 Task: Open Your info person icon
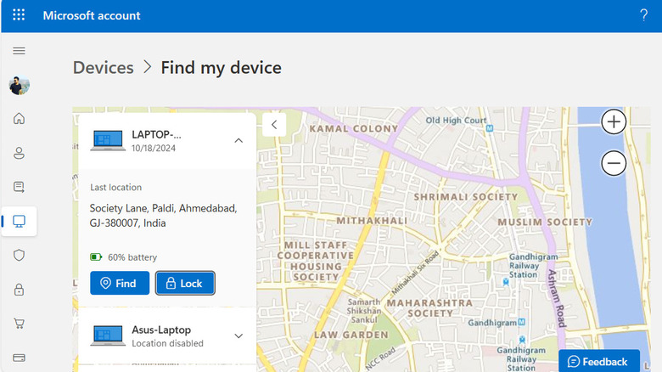pos(19,153)
